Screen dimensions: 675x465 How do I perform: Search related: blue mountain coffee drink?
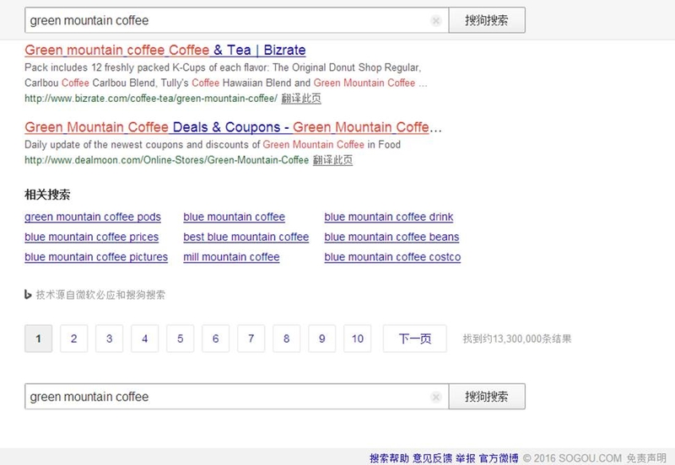click(x=389, y=217)
